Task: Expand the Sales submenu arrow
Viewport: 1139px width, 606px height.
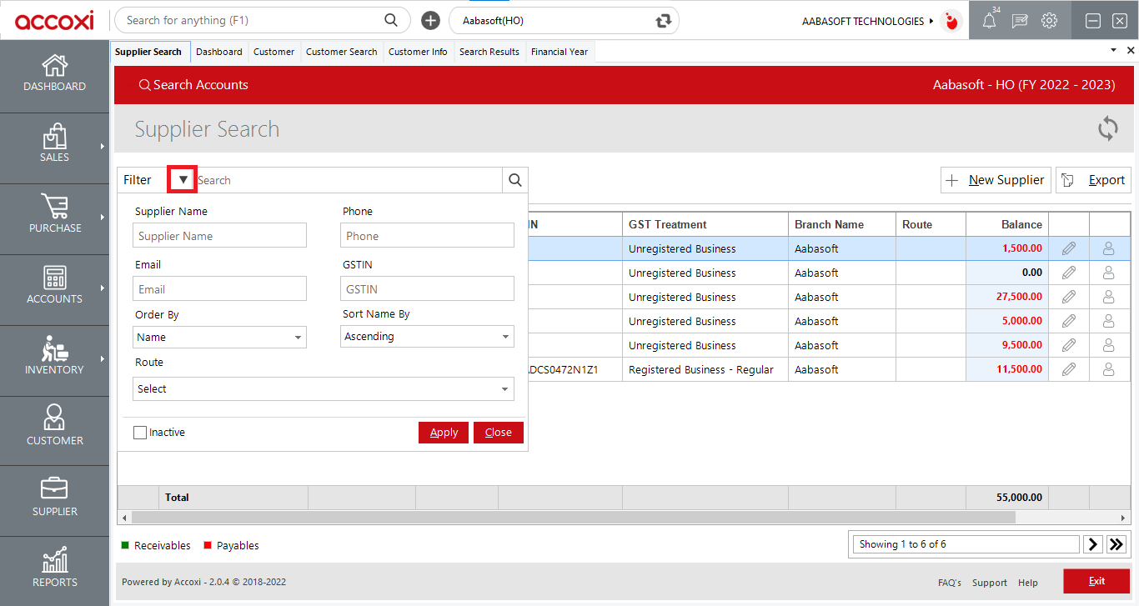Action: tap(102, 147)
